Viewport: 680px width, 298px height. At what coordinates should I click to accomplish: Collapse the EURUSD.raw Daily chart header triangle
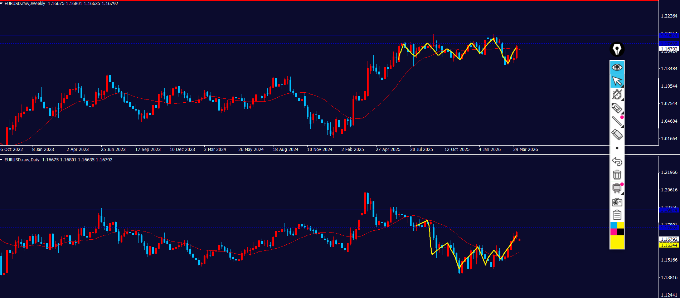[x=2, y=160]
